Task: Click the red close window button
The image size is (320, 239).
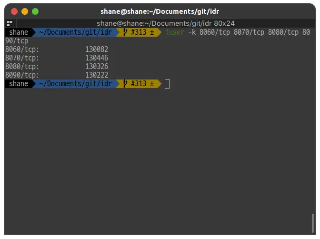Action: tap(14, 11)
